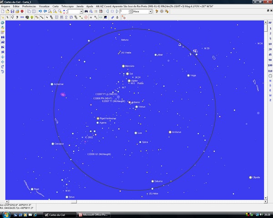
Task: Click the binoculars search icon
Action: point(86,11)
